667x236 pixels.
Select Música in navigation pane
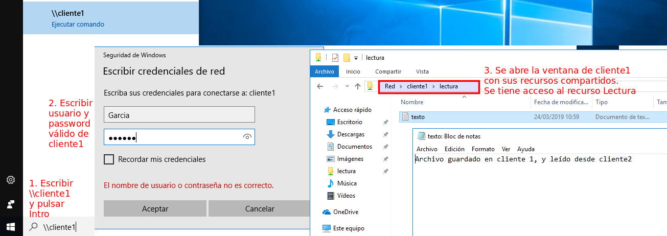point(347,183)
